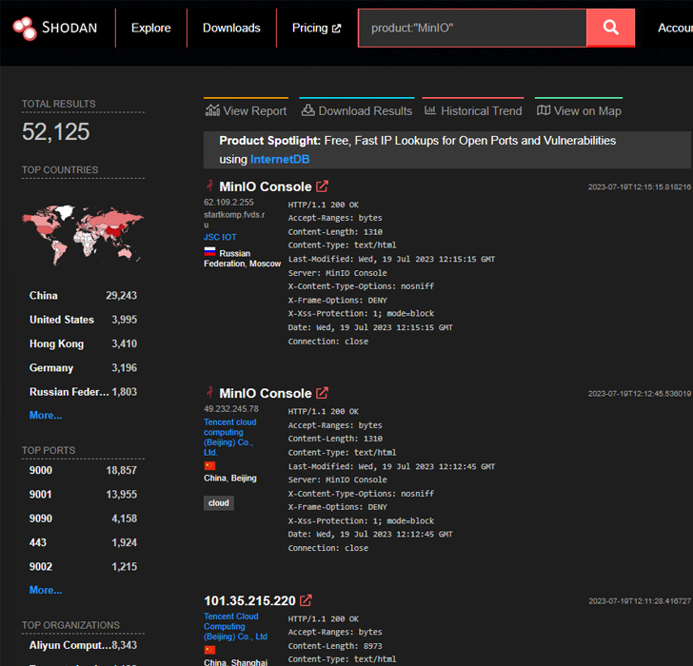693x666 pixels.
Task: Click hostname startkomp.fvds.ru
Action: click(234, 220)
